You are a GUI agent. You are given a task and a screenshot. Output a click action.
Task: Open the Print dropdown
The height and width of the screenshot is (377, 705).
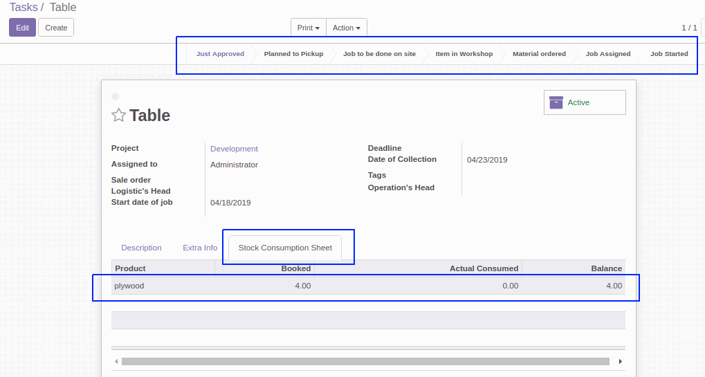point(308,28)
